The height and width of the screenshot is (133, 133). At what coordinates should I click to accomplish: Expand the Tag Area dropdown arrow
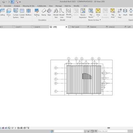pyautogui.click(x=115, y=16)
